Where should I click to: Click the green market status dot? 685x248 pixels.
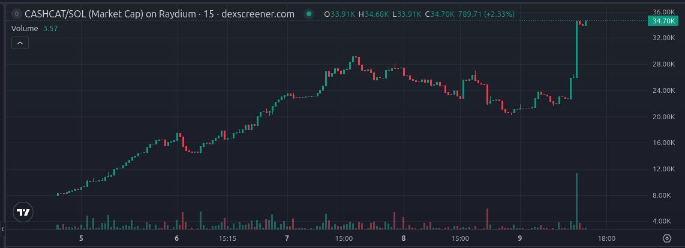tap(310, 14)
